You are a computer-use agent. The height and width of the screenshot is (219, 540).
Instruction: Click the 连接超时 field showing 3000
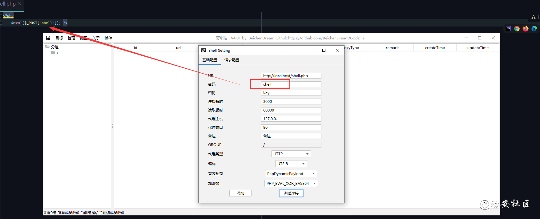pos(291,101)
